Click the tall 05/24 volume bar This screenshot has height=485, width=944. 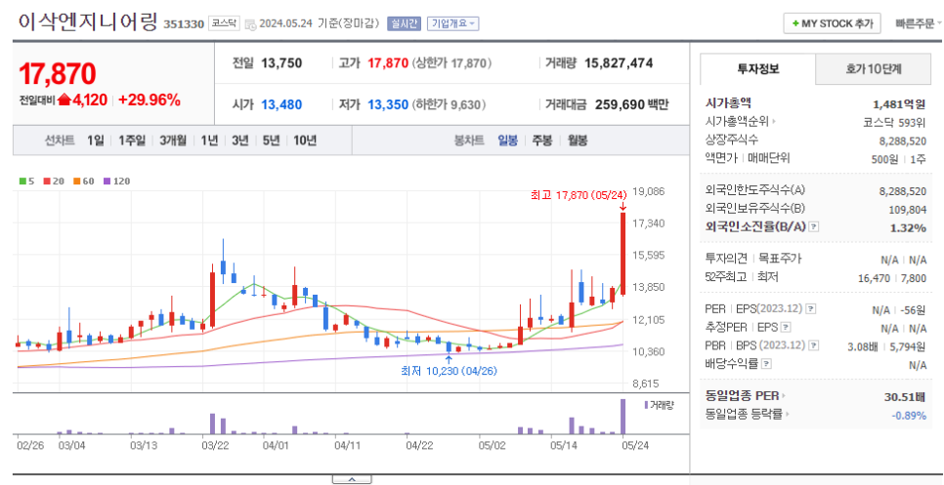point(623,417)
